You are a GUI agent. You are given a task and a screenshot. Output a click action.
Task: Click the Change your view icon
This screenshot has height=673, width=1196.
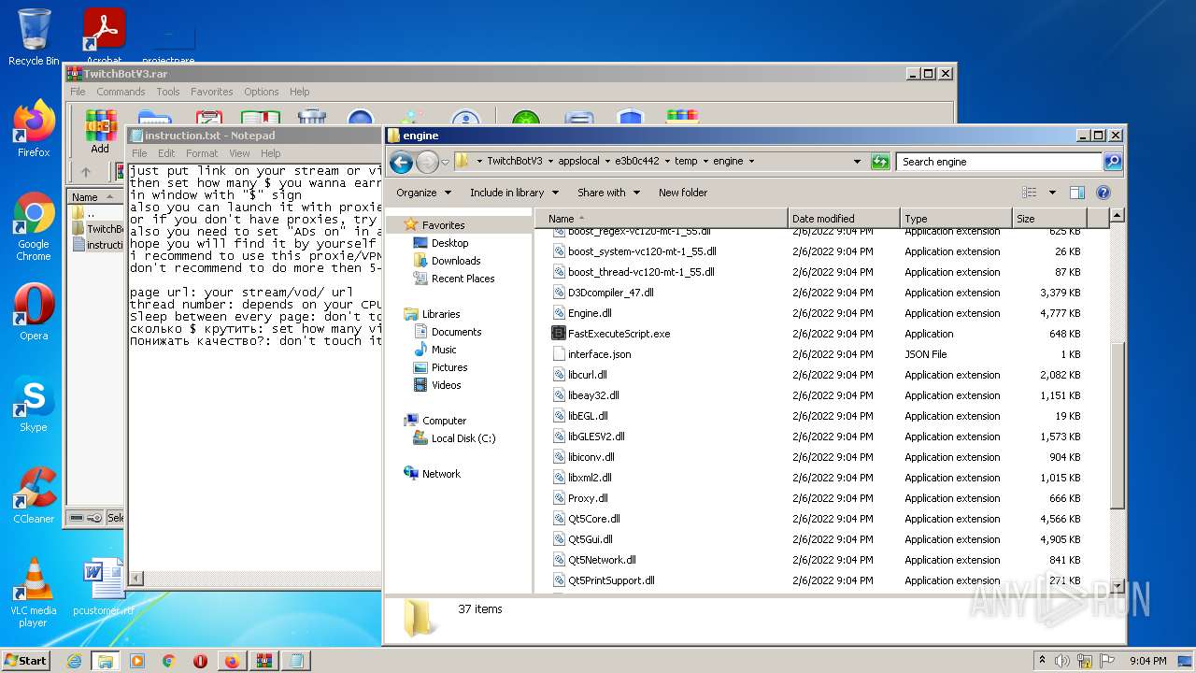click(x=1030, y=193)
